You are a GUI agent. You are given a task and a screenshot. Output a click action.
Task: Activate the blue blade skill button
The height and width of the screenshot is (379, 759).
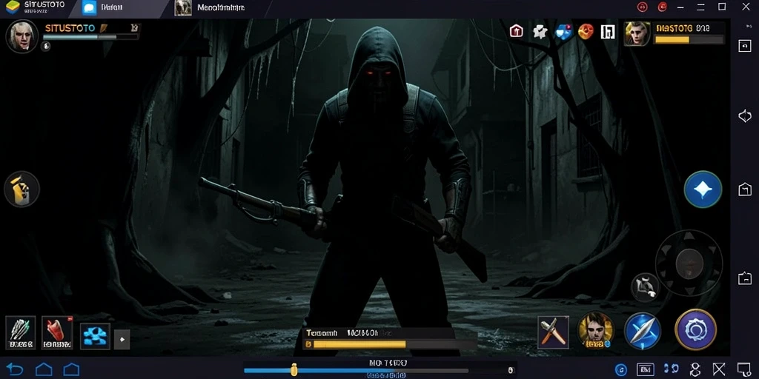tap(643, 331)
